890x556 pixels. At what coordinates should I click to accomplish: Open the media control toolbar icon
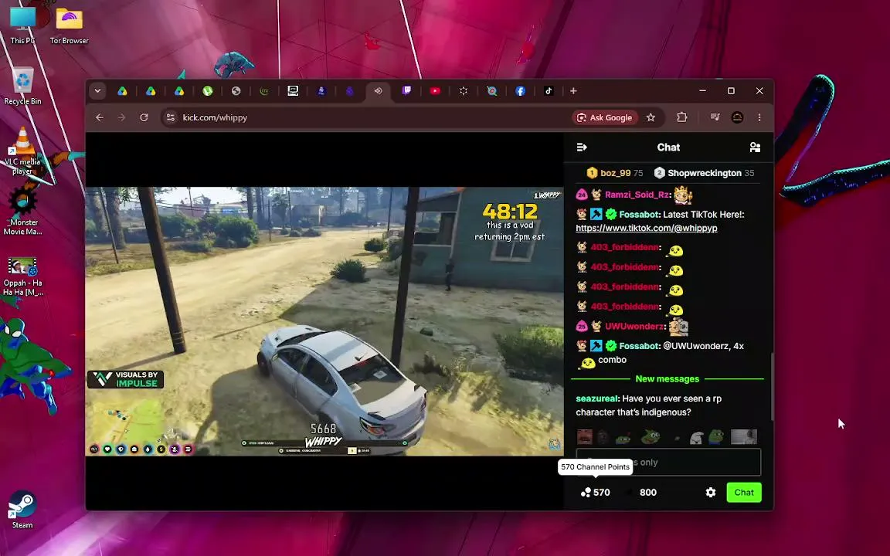pos(715,117)
